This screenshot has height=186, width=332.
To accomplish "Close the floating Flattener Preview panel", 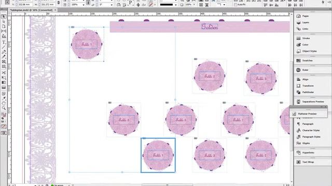I will (325, 107).
